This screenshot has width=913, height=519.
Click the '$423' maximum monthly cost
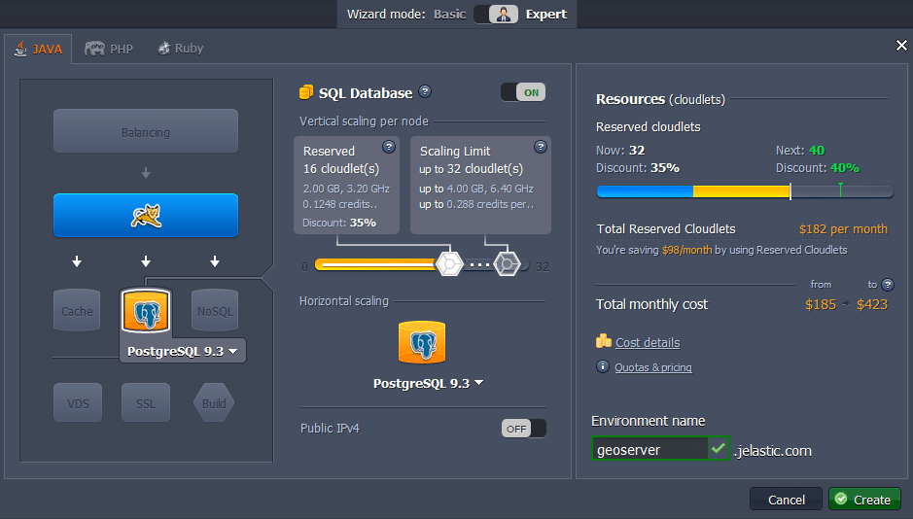click(x=871, y=304)
